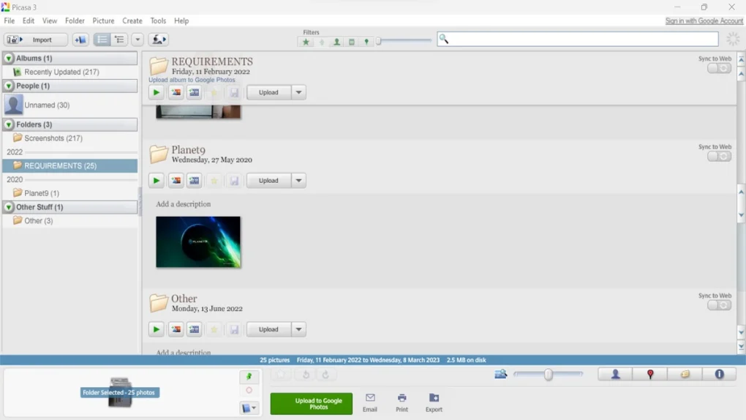
Task: Open the Tools menu
Action: point(158,21)
